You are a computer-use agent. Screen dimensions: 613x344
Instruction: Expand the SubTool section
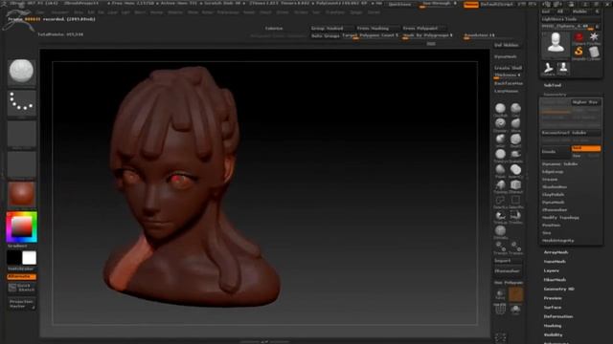553,85
